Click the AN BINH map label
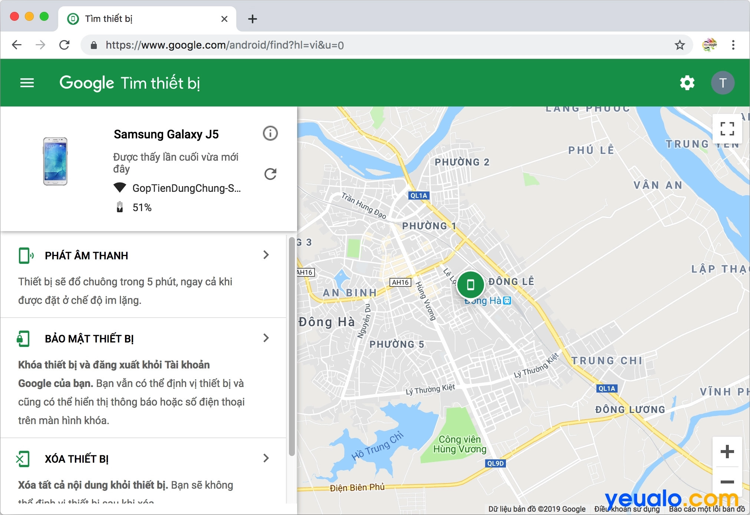 [x=350, y=293]
